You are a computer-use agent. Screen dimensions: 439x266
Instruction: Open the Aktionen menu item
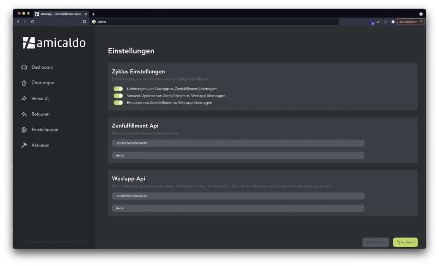[x=40, y=145]
